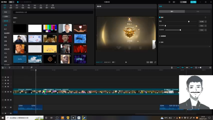Adjust the volume (音量) value stepper

pos(206,22)
